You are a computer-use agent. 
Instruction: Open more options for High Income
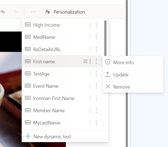[x=96, y=25]
